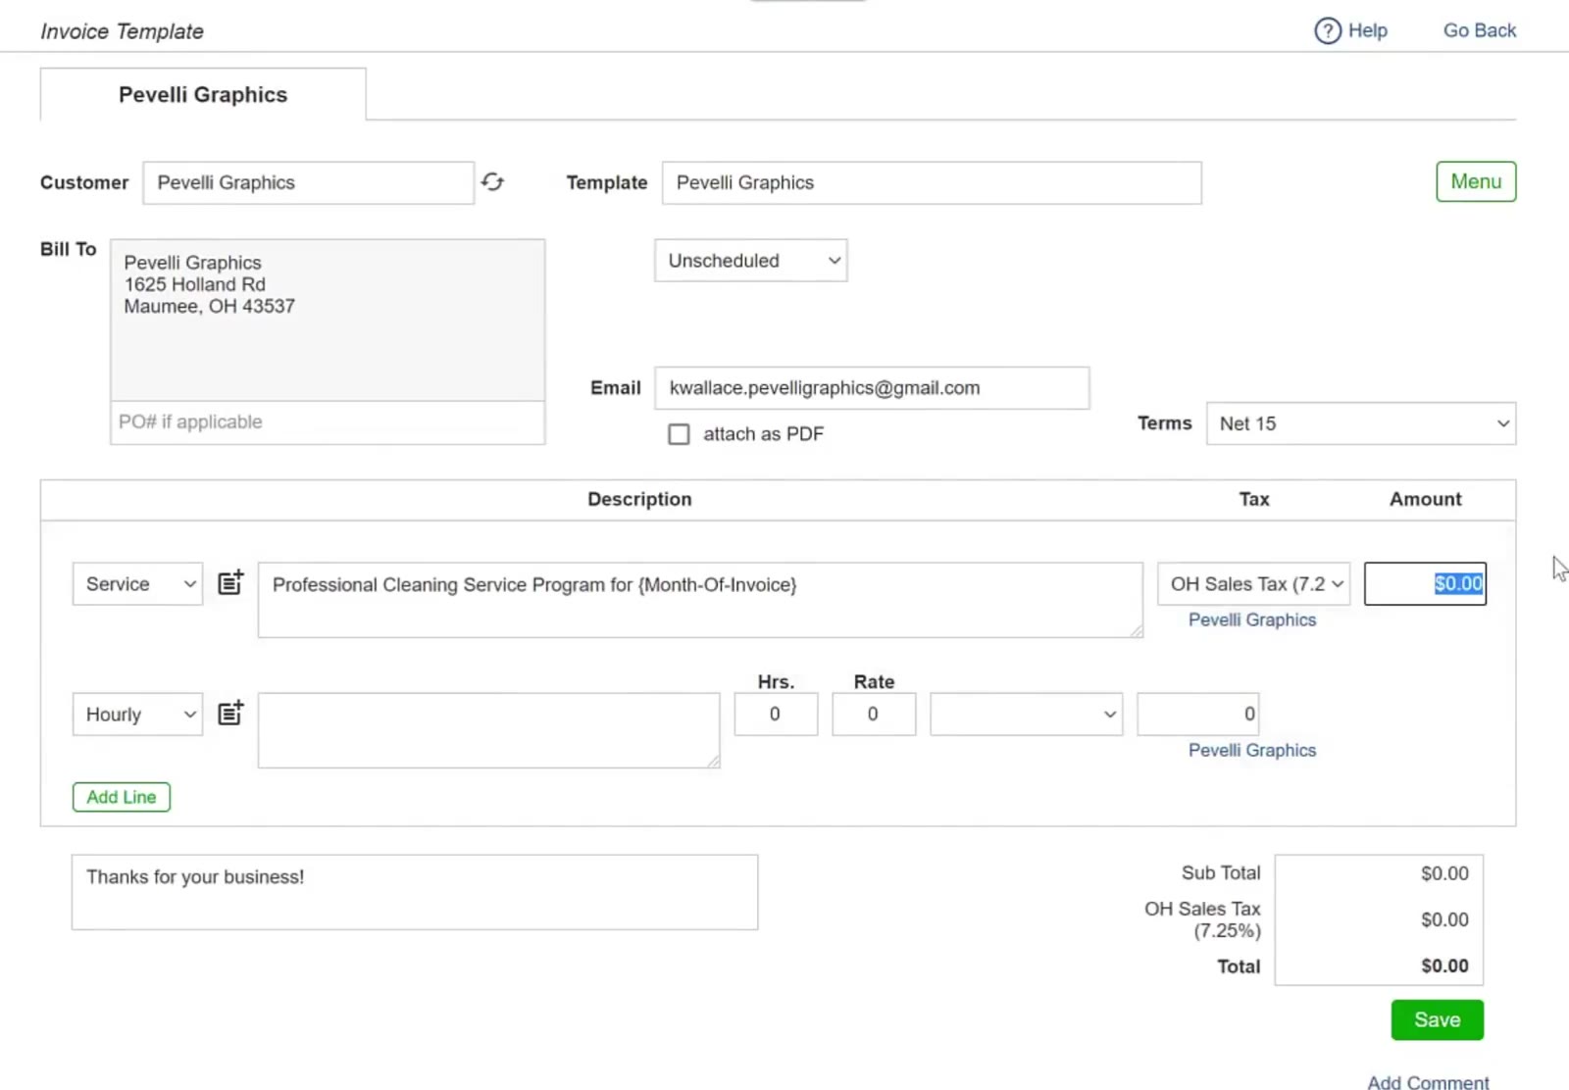
Task: Click the Go Back link
Action: click(1479, 30)
